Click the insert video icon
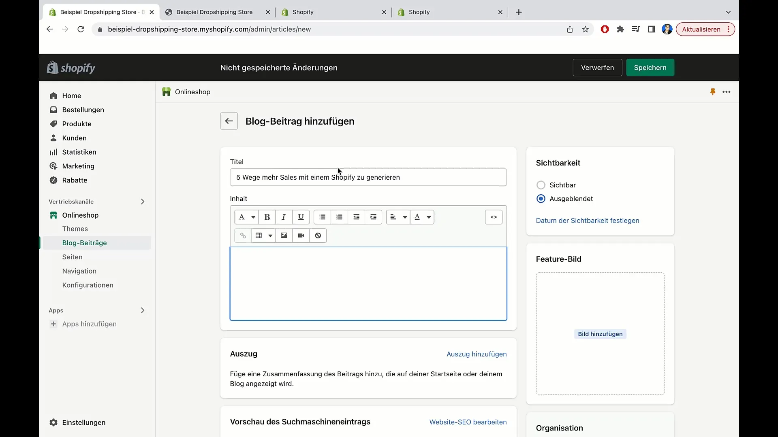Screen dimensions: 778x437 click(301, 235)
